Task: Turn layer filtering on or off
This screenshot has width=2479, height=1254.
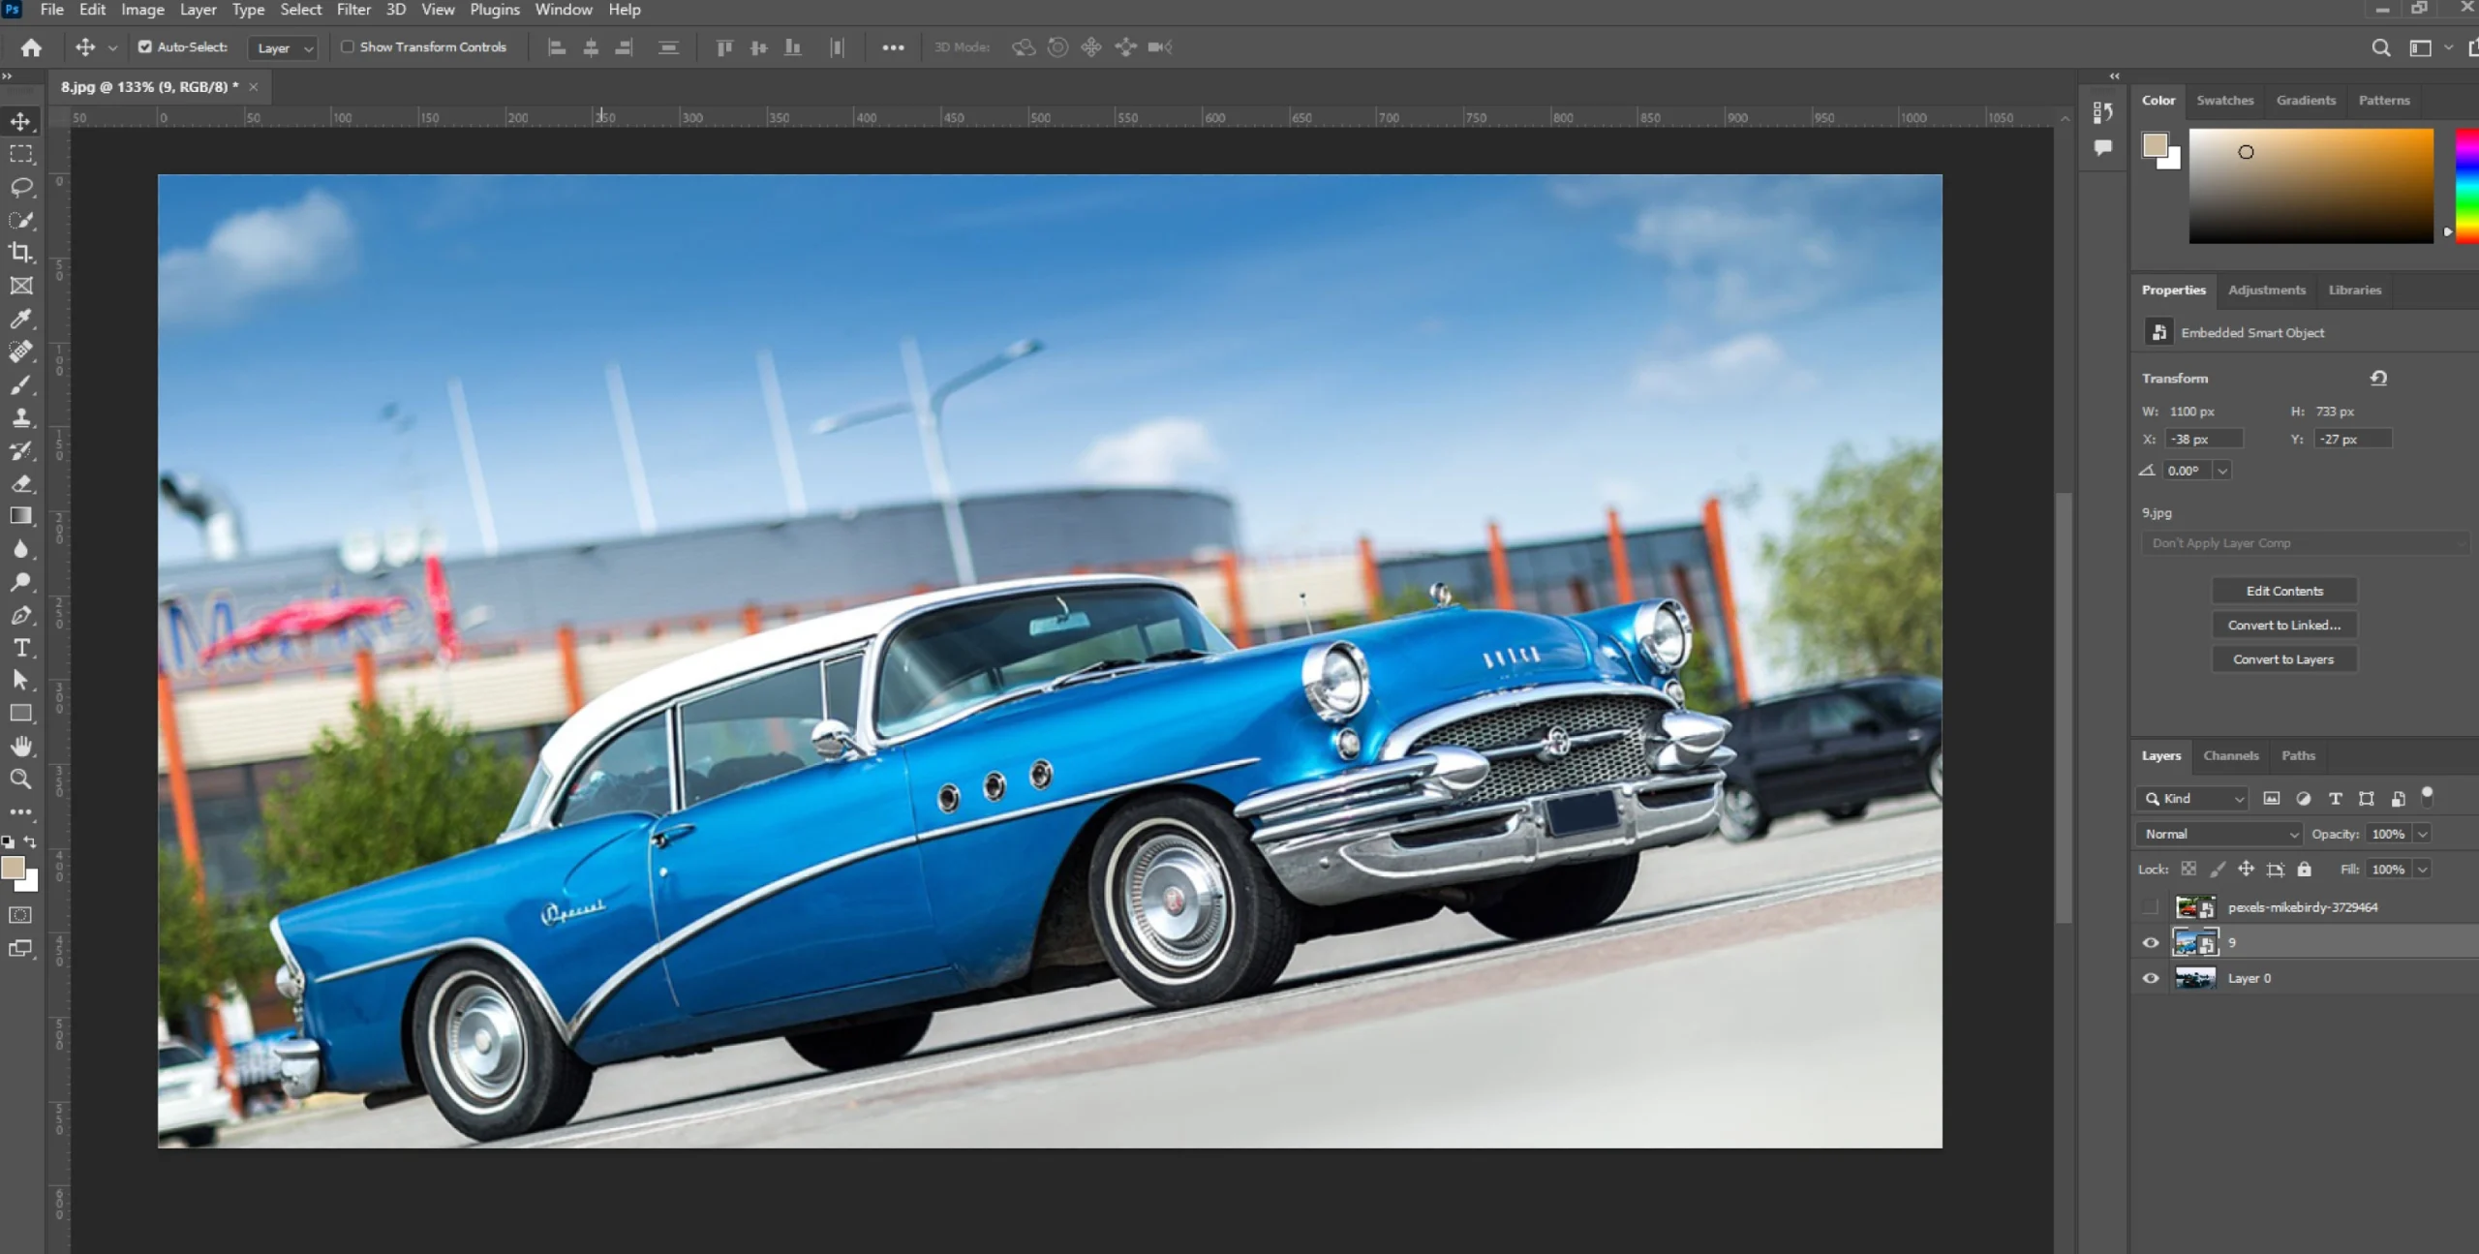Action: 2427,797
